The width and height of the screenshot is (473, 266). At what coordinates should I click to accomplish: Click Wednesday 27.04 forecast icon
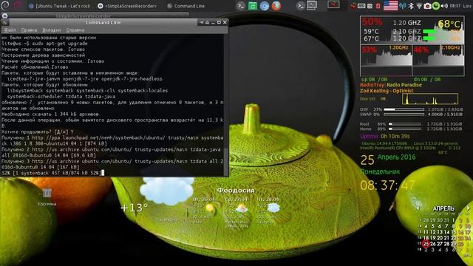click(242, 208)
